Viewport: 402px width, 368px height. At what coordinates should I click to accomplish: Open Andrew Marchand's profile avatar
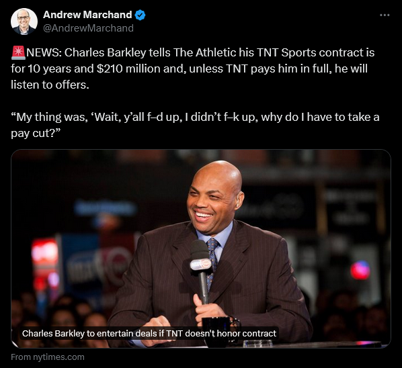(24, 21)
